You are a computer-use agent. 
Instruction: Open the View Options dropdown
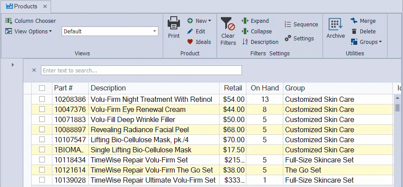(29, 31)
